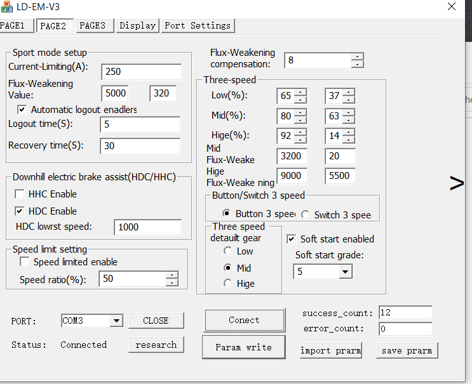Image resolution: width=472 pixels, height=384 pixels.
Task: Select Switch 3 speed radio option
Action: click(306, 215)
